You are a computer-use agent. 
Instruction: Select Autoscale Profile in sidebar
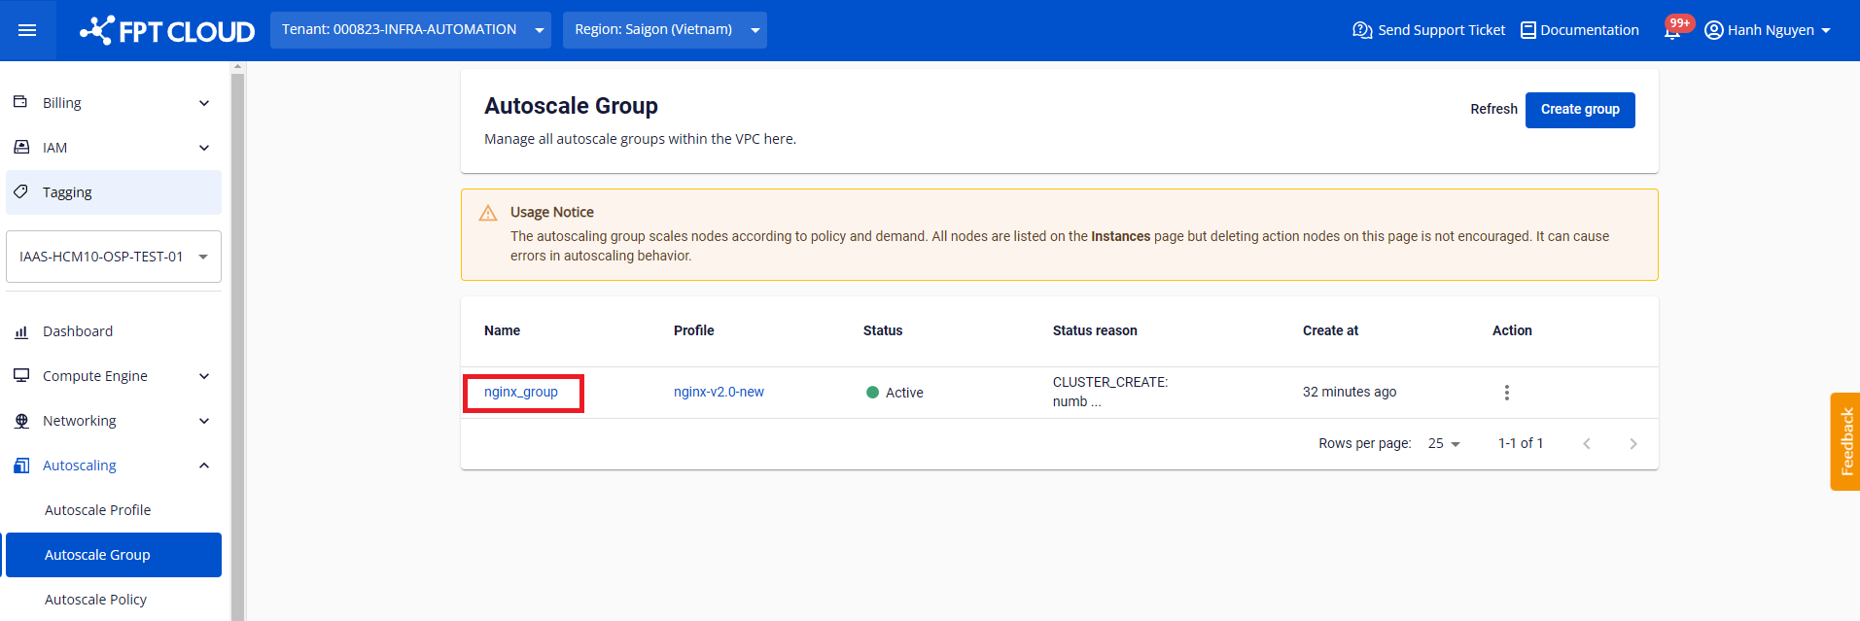tap(98, 510)
